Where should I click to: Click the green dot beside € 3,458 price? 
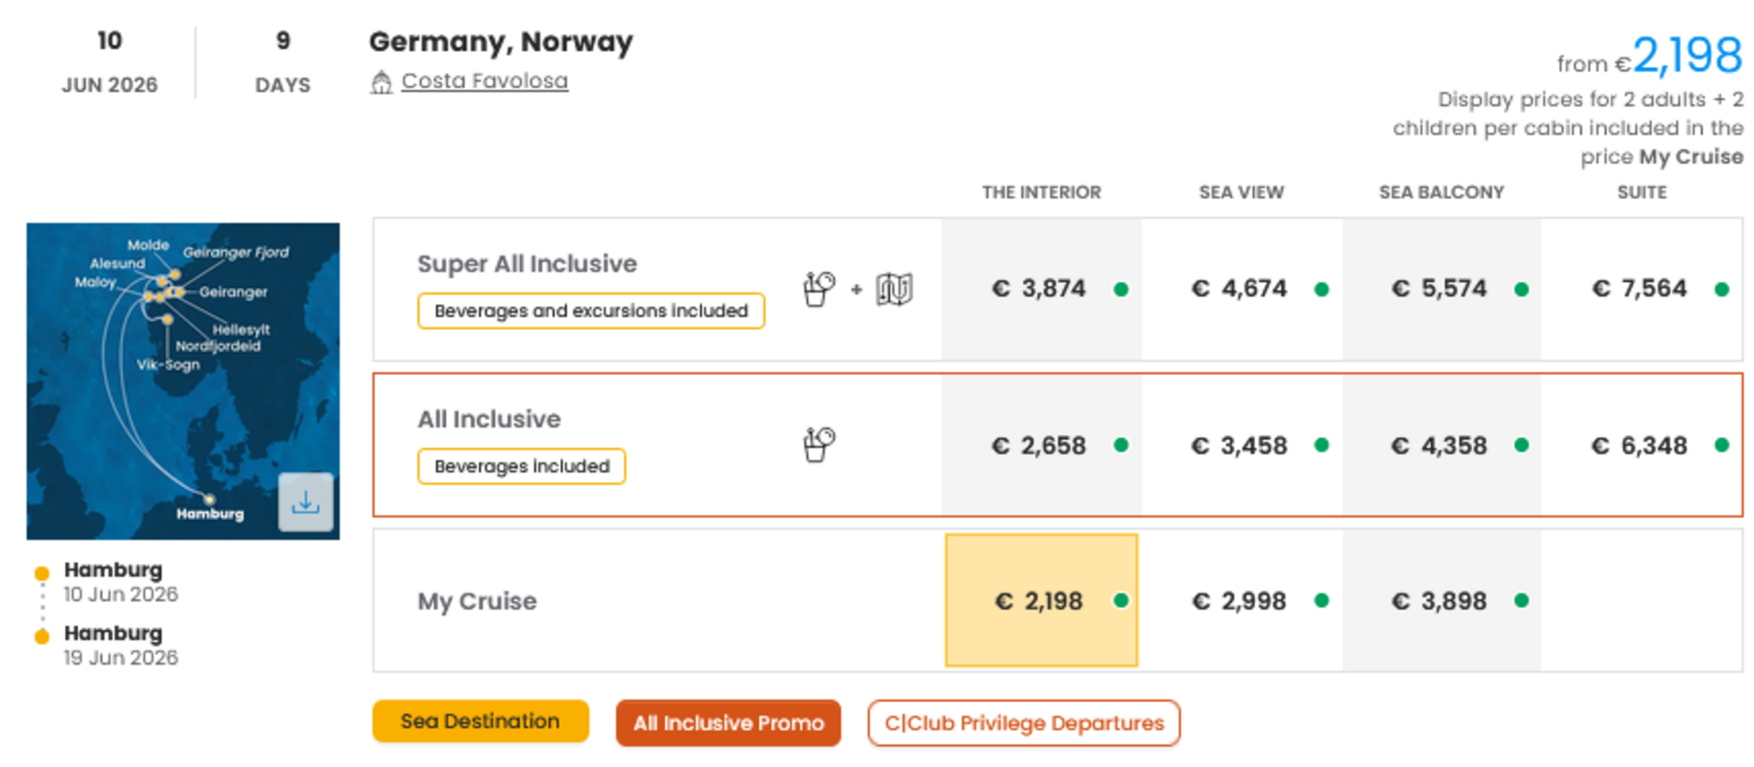[1321, 445]
